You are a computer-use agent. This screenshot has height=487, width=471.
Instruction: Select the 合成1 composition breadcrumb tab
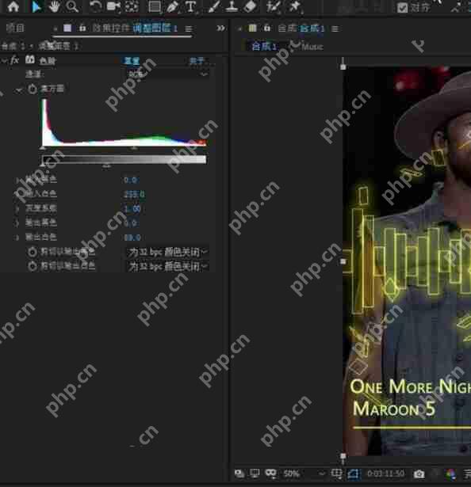point(264,47)
